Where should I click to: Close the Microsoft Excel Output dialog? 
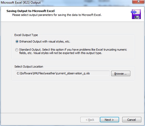click(138, 2)
